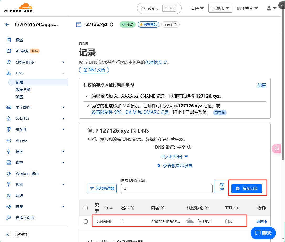The width and height of the screenshot is (285, 242).
Task: Open the 导入和导出 dropdown
Action: [174, 157]
